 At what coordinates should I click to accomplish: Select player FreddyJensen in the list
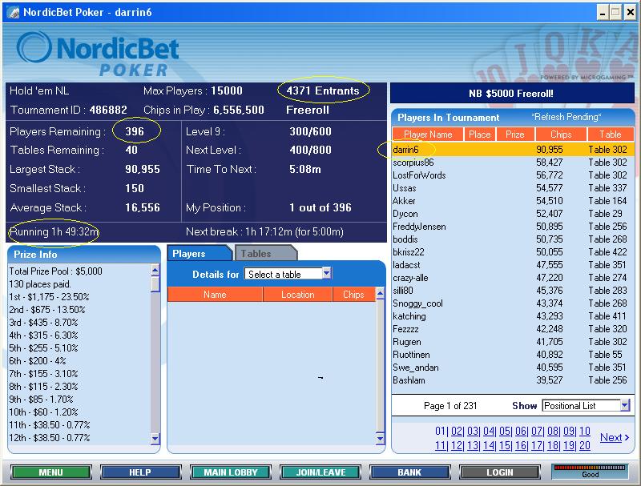pos(513,227)
